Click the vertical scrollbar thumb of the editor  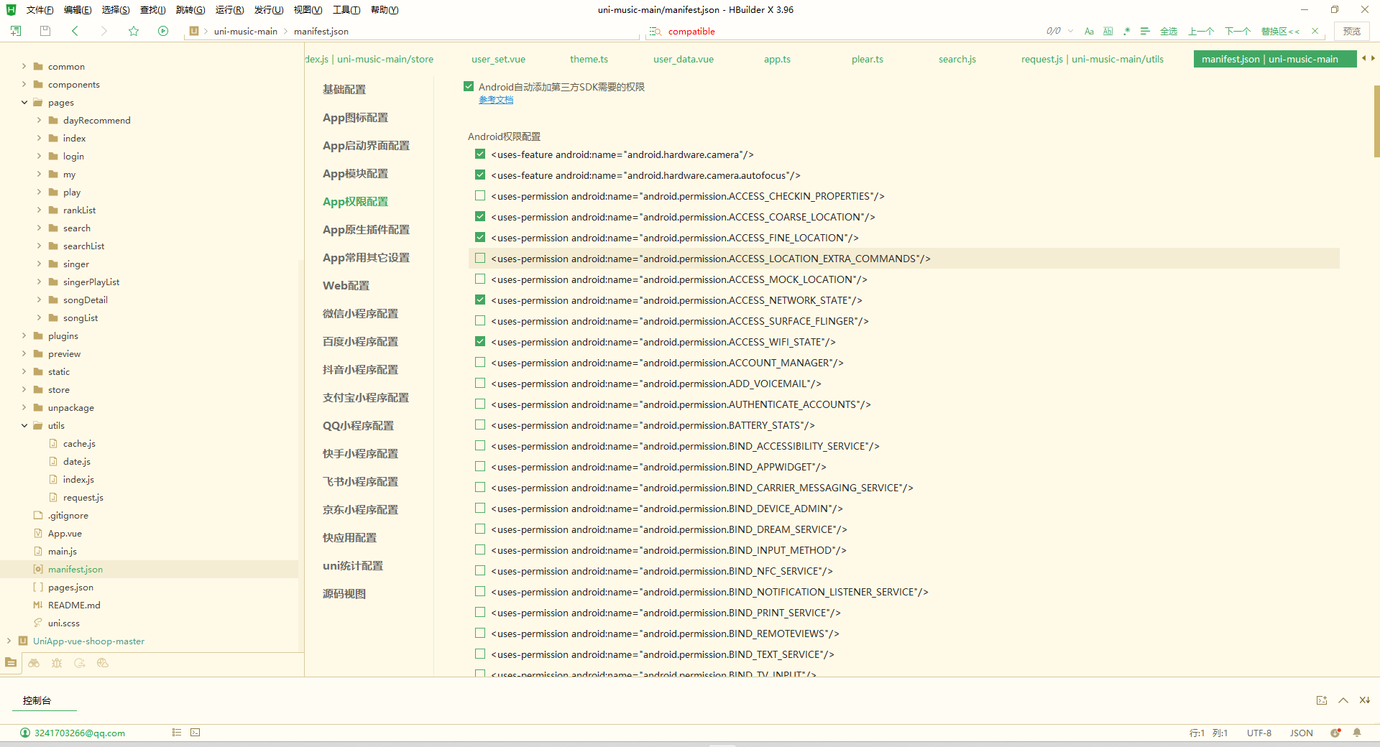point(1376,121)
